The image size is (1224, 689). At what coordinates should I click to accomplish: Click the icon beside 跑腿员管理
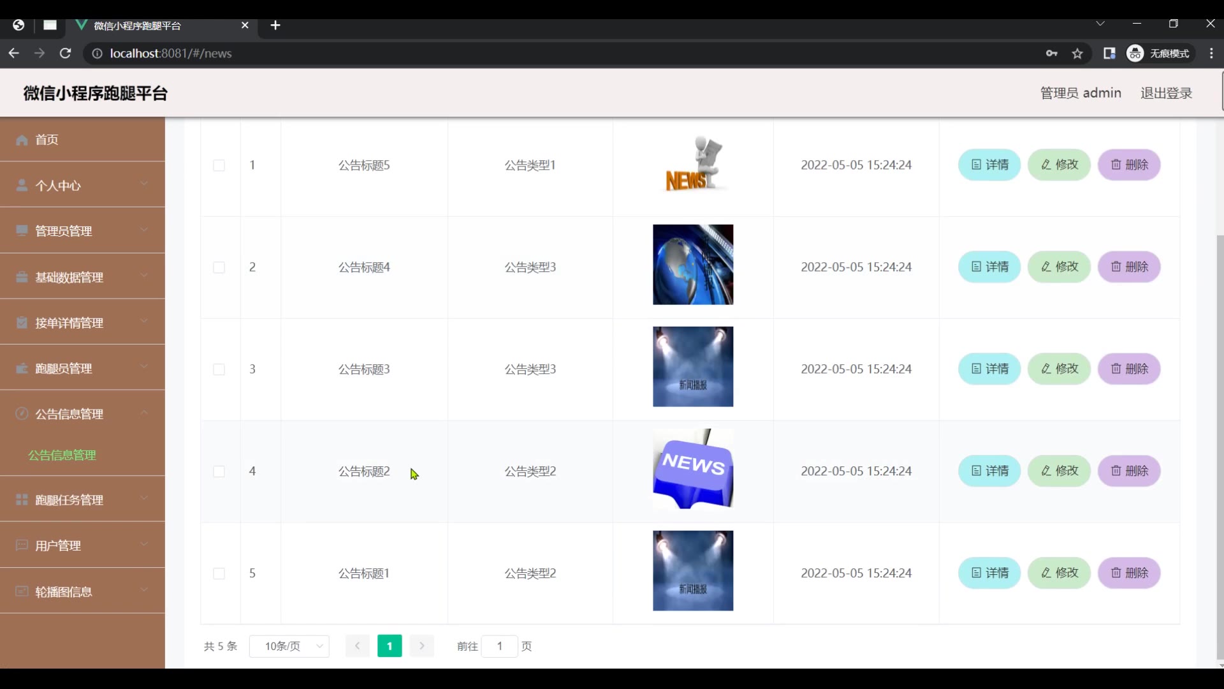(22, 369)
